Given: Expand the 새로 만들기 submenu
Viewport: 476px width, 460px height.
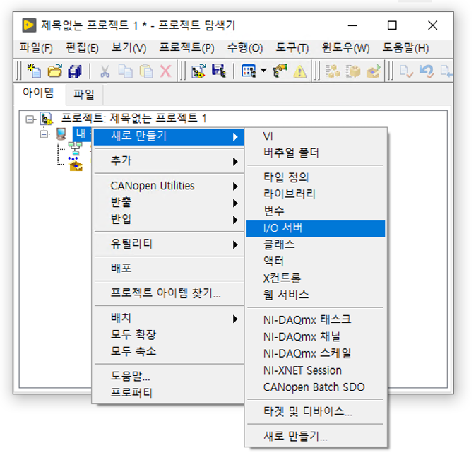Looking at the screenshot, I should tap(169, 136).
